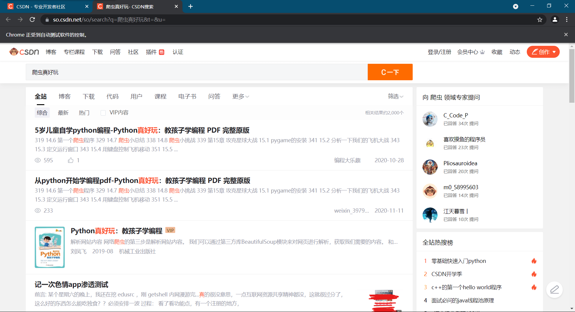575x312 pixels.
Task: Click views eye icon beside 595
Action: [x=38, y=160]
